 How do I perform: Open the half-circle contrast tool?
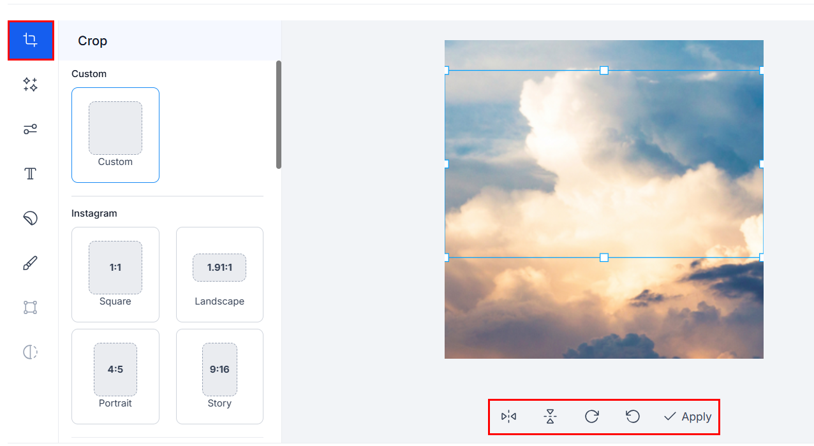[31, 352]
